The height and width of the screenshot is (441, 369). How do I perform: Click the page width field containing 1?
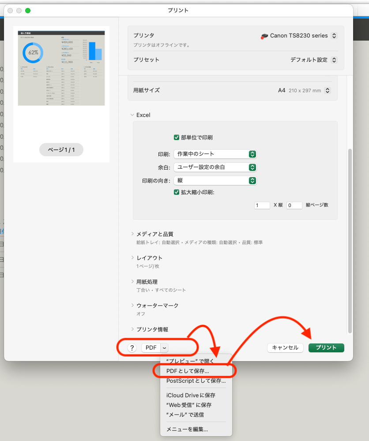(x=262, y=205)
